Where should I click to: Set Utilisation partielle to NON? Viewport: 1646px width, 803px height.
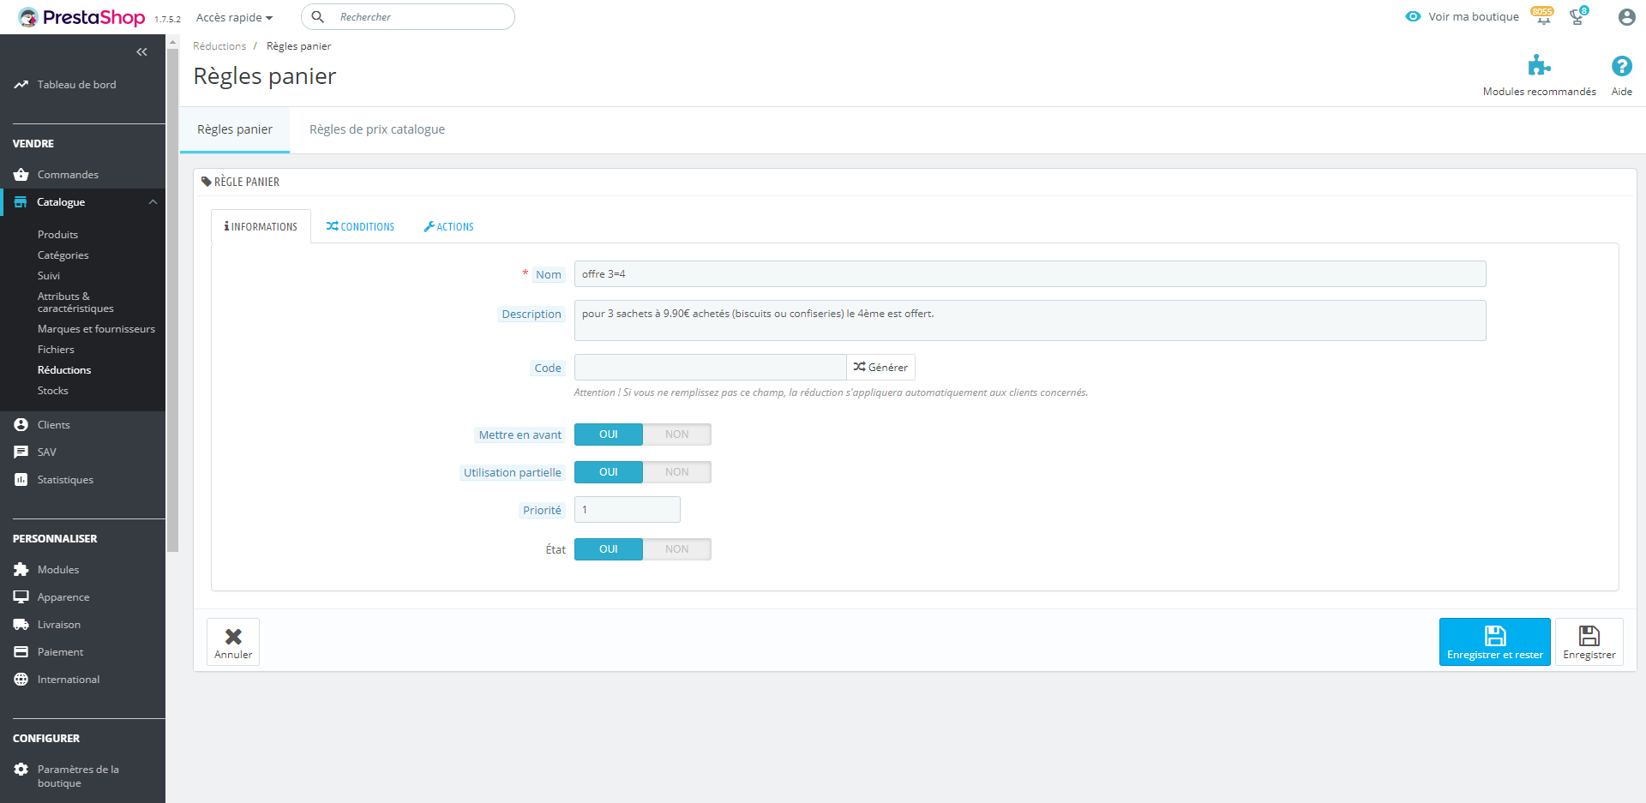pos(676,472)
